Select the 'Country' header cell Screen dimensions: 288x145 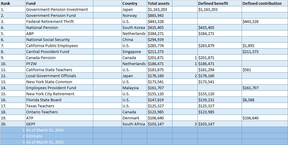[x=134, y=3]
